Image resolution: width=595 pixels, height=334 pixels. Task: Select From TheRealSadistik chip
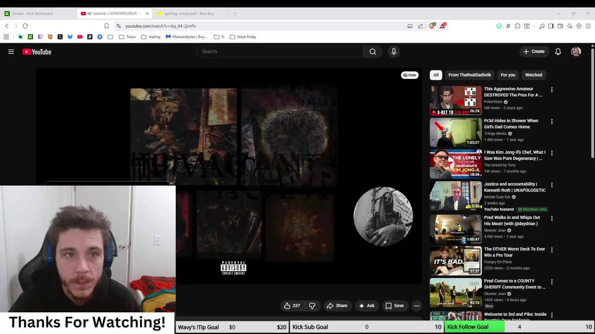click(x=469, y=75)
